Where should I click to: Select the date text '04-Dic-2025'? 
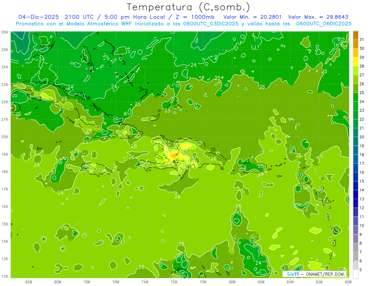(x=39, y=17)
